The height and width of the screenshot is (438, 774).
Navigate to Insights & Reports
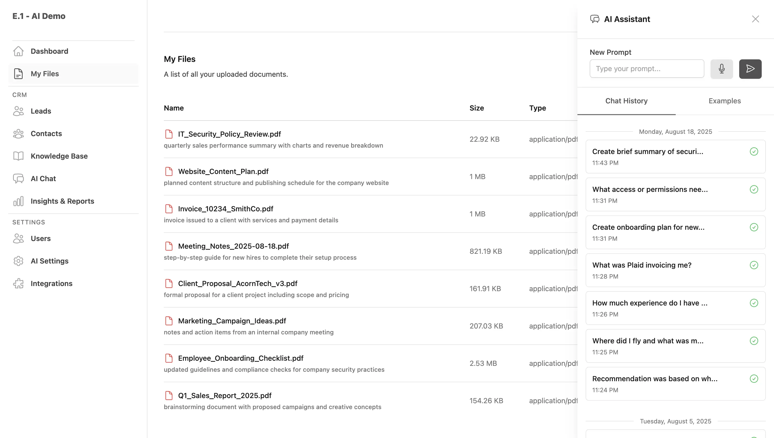73,201
